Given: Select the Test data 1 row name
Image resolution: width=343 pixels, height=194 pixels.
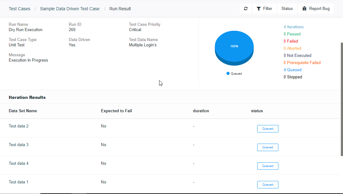Looking at the screenshot, I should click(19, 182).
